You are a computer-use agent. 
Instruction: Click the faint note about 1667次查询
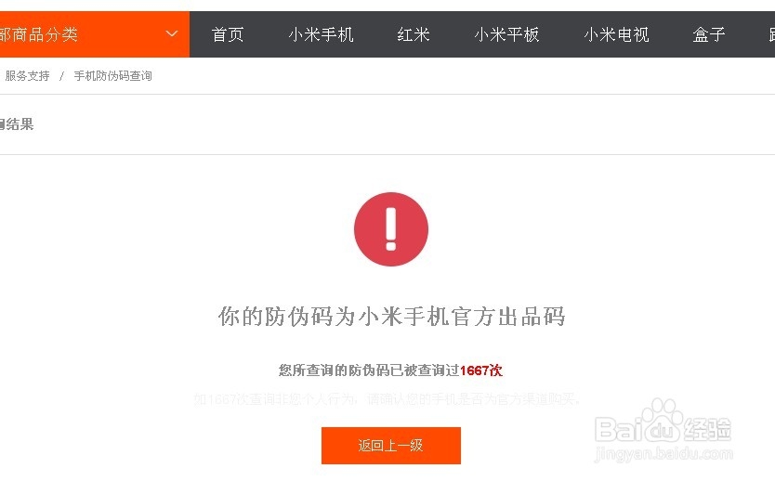[x=387, y=399]
